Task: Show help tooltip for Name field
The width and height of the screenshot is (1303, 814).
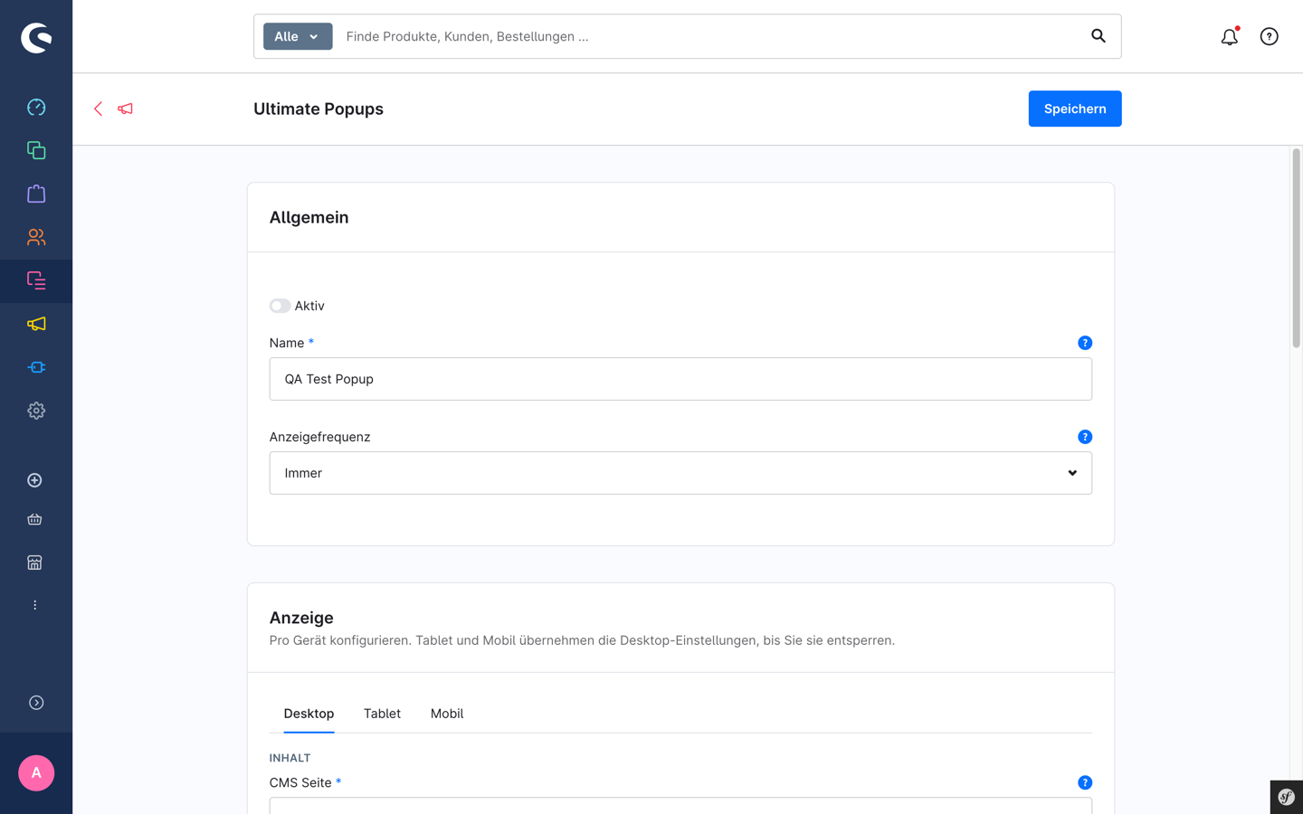Action: tap(1085, 343)
